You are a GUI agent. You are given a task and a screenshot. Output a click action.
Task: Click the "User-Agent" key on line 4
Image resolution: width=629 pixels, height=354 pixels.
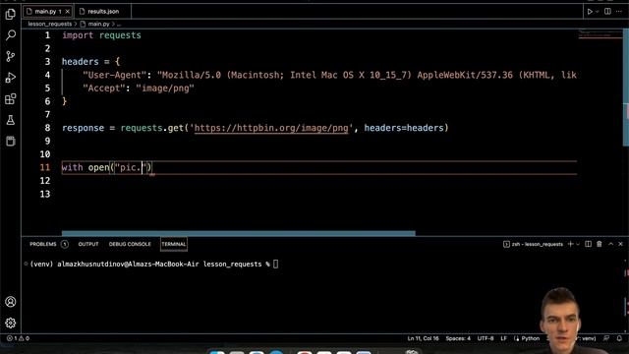(x=115, y=75)
